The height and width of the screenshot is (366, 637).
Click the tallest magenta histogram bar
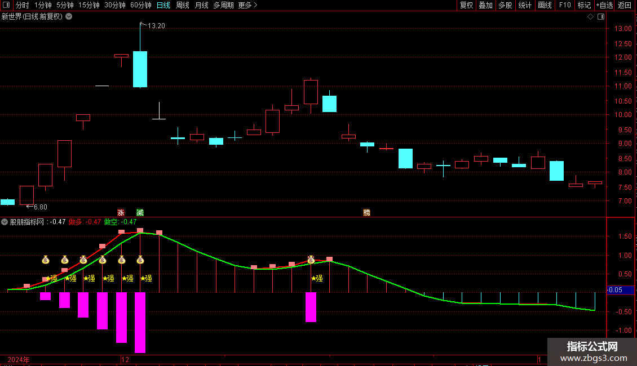pyautogui.click(x=140, y=323)
